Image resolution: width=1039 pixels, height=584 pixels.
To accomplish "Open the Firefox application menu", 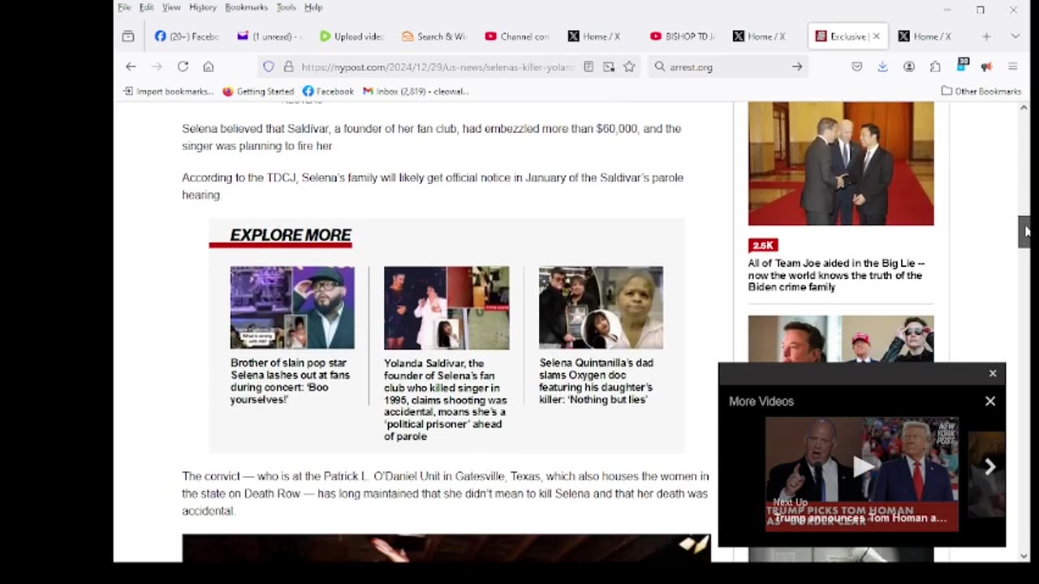I will pyautogui.click(x=1013, y=67).
